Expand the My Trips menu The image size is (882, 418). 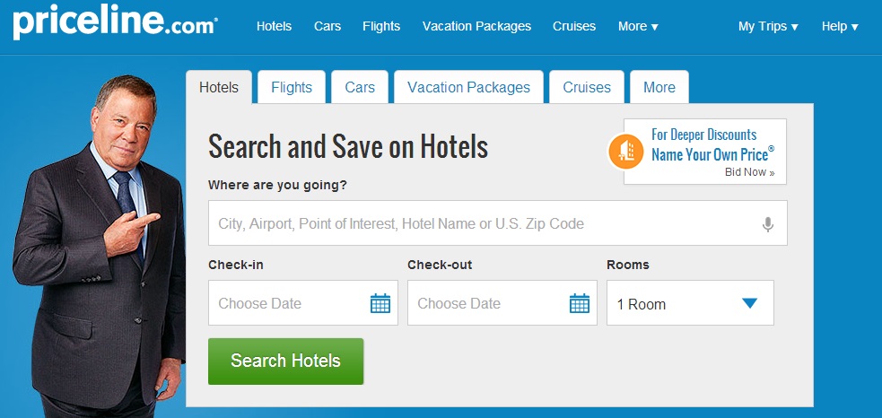pyautogui.click(x=768, y=26)
